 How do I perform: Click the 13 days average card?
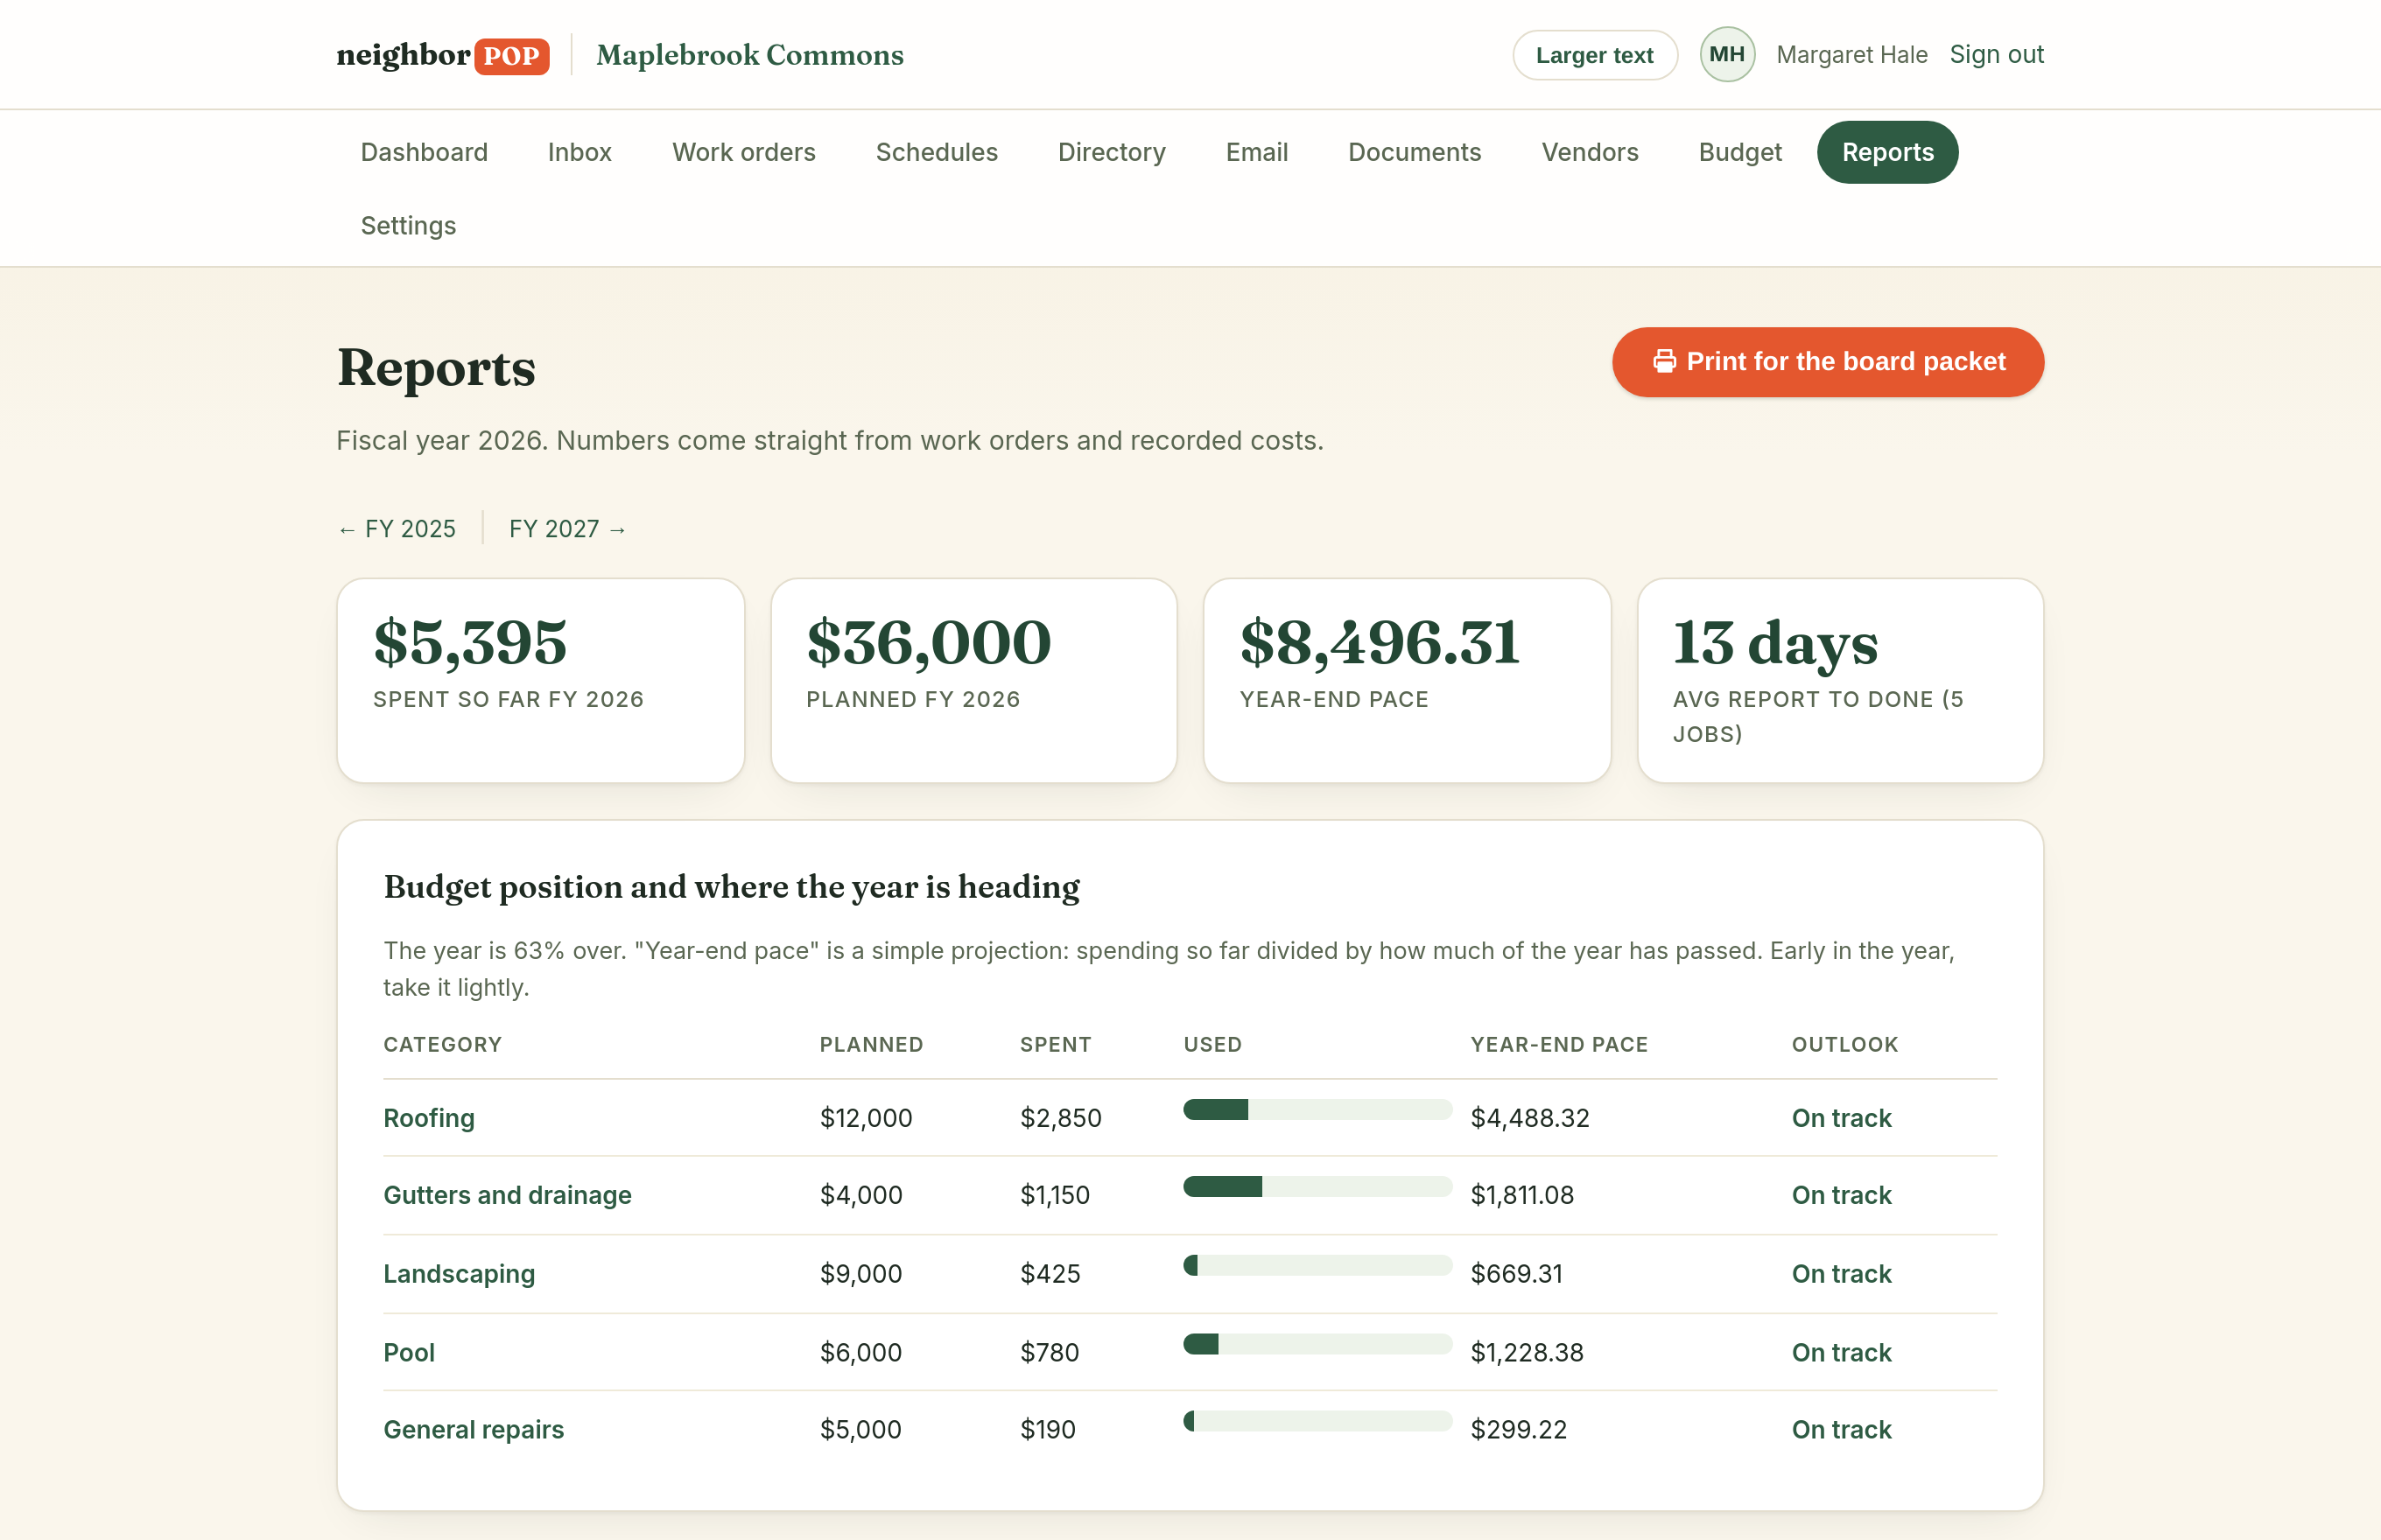pos(1840,680)
